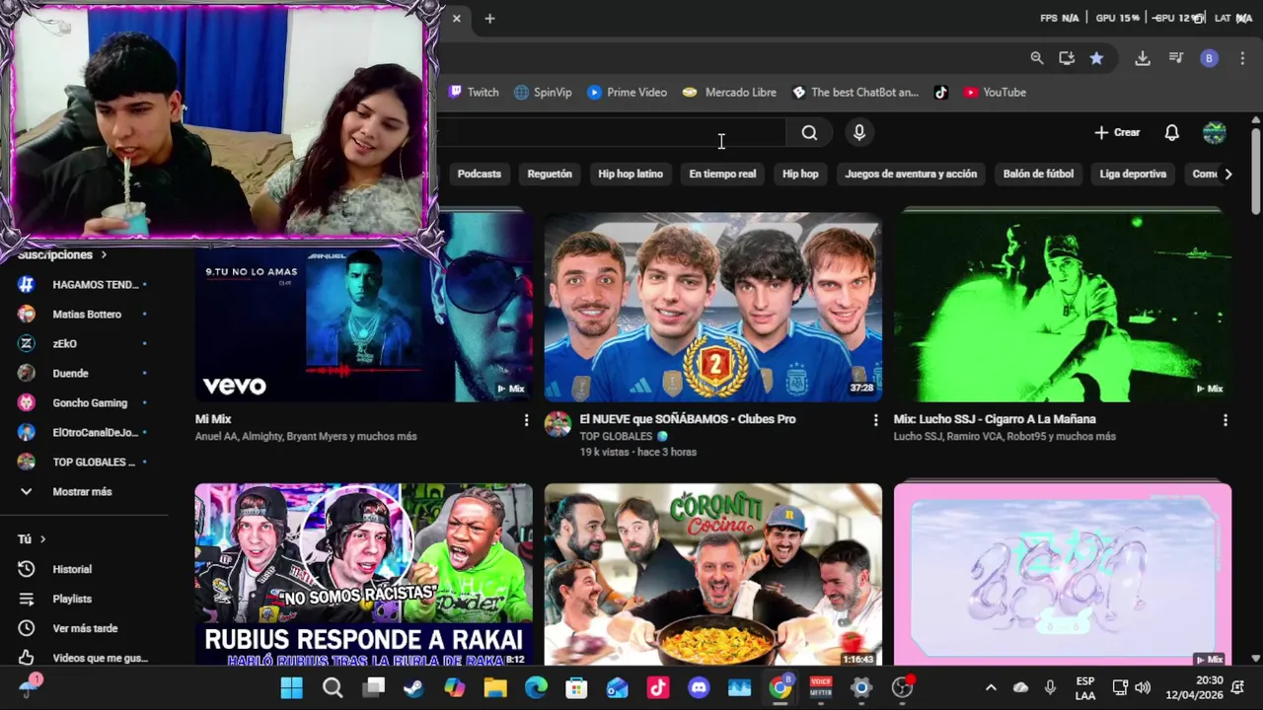Open Discord from the taskbar
1263x710 pixels.
pyautogui.click(x=699, y=688)
